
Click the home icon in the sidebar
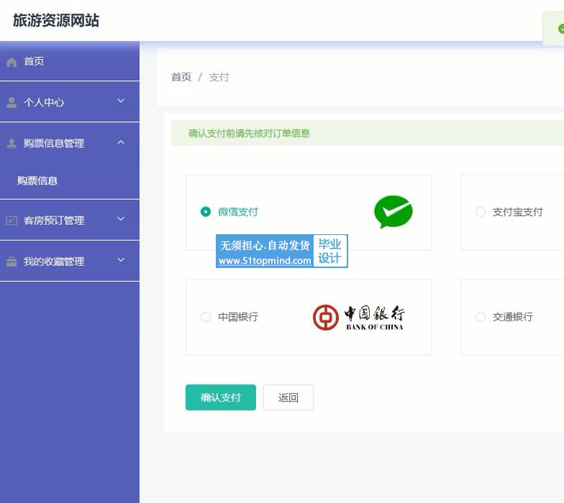tap(12, 62)
